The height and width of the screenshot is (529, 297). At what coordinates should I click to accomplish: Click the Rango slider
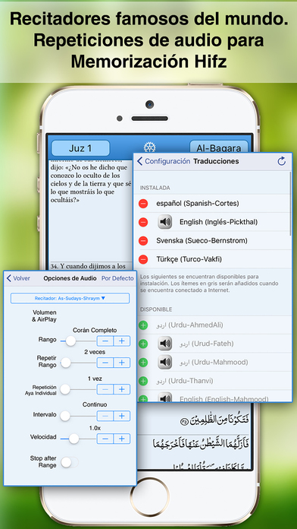pyautogui.click(x=78, y=341)
